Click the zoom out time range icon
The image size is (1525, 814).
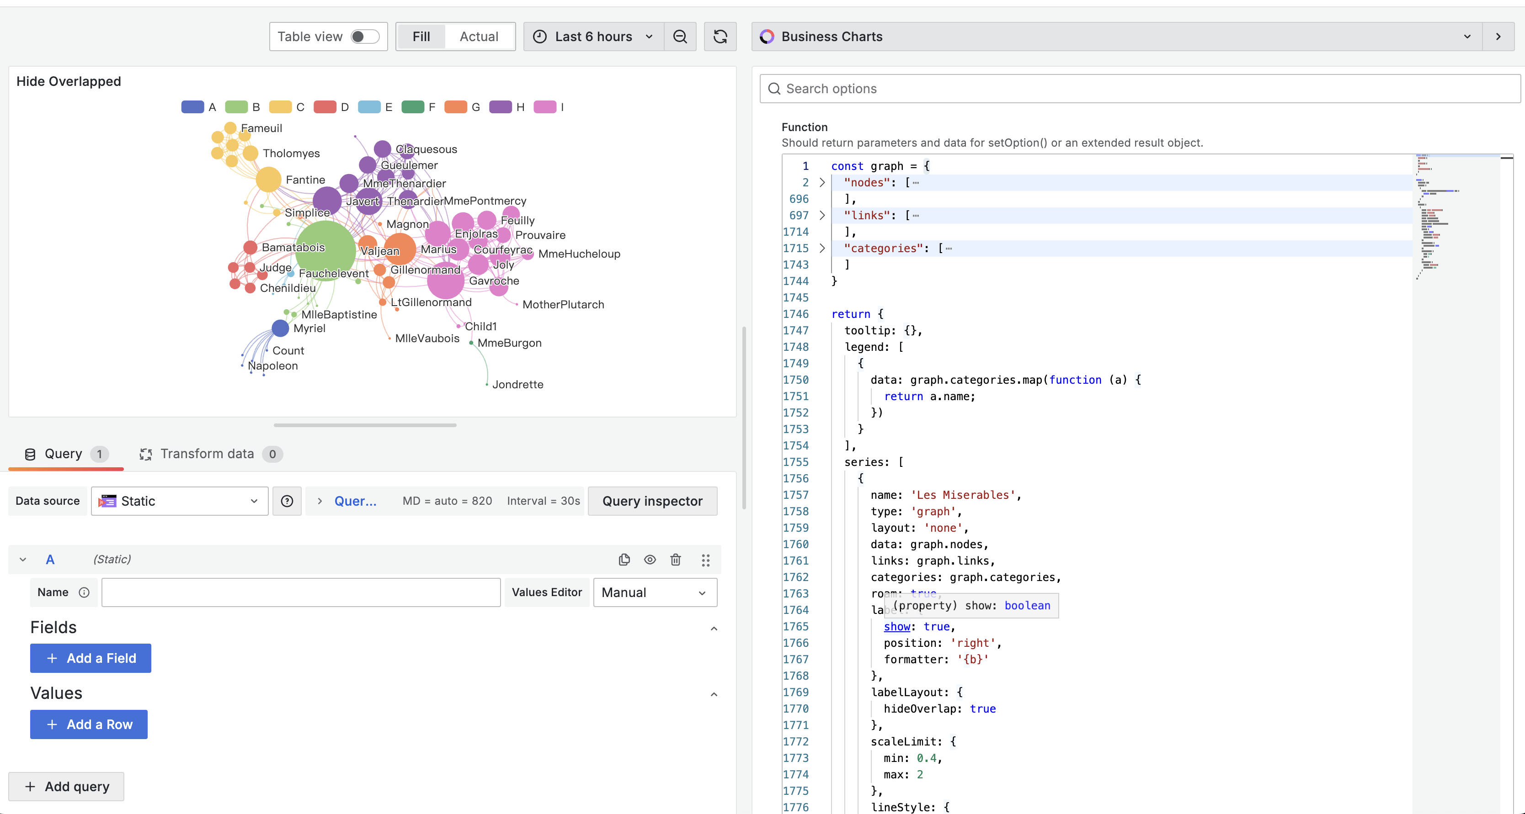(680, 37)
